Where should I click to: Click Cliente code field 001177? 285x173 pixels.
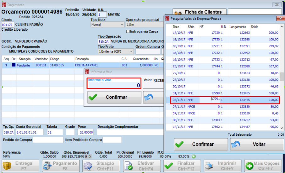pyautogui.click(x=7, y=25)
